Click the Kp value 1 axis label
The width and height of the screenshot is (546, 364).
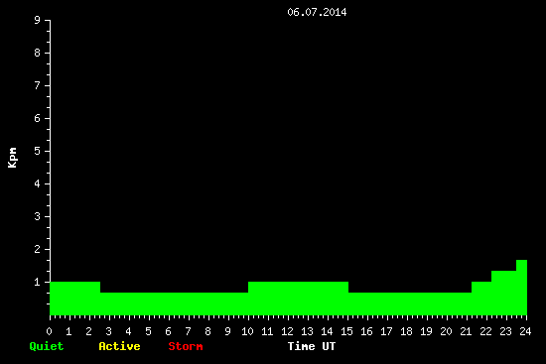pyautogui.click(x=38, y=282)
